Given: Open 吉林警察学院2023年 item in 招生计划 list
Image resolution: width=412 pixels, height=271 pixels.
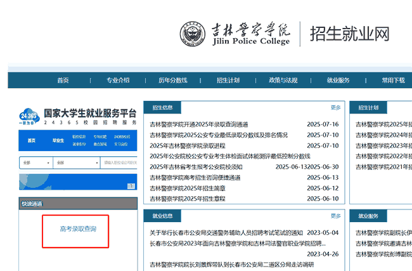Looking at the screenshot, I should pyautogui.click(x=383, y=146).
